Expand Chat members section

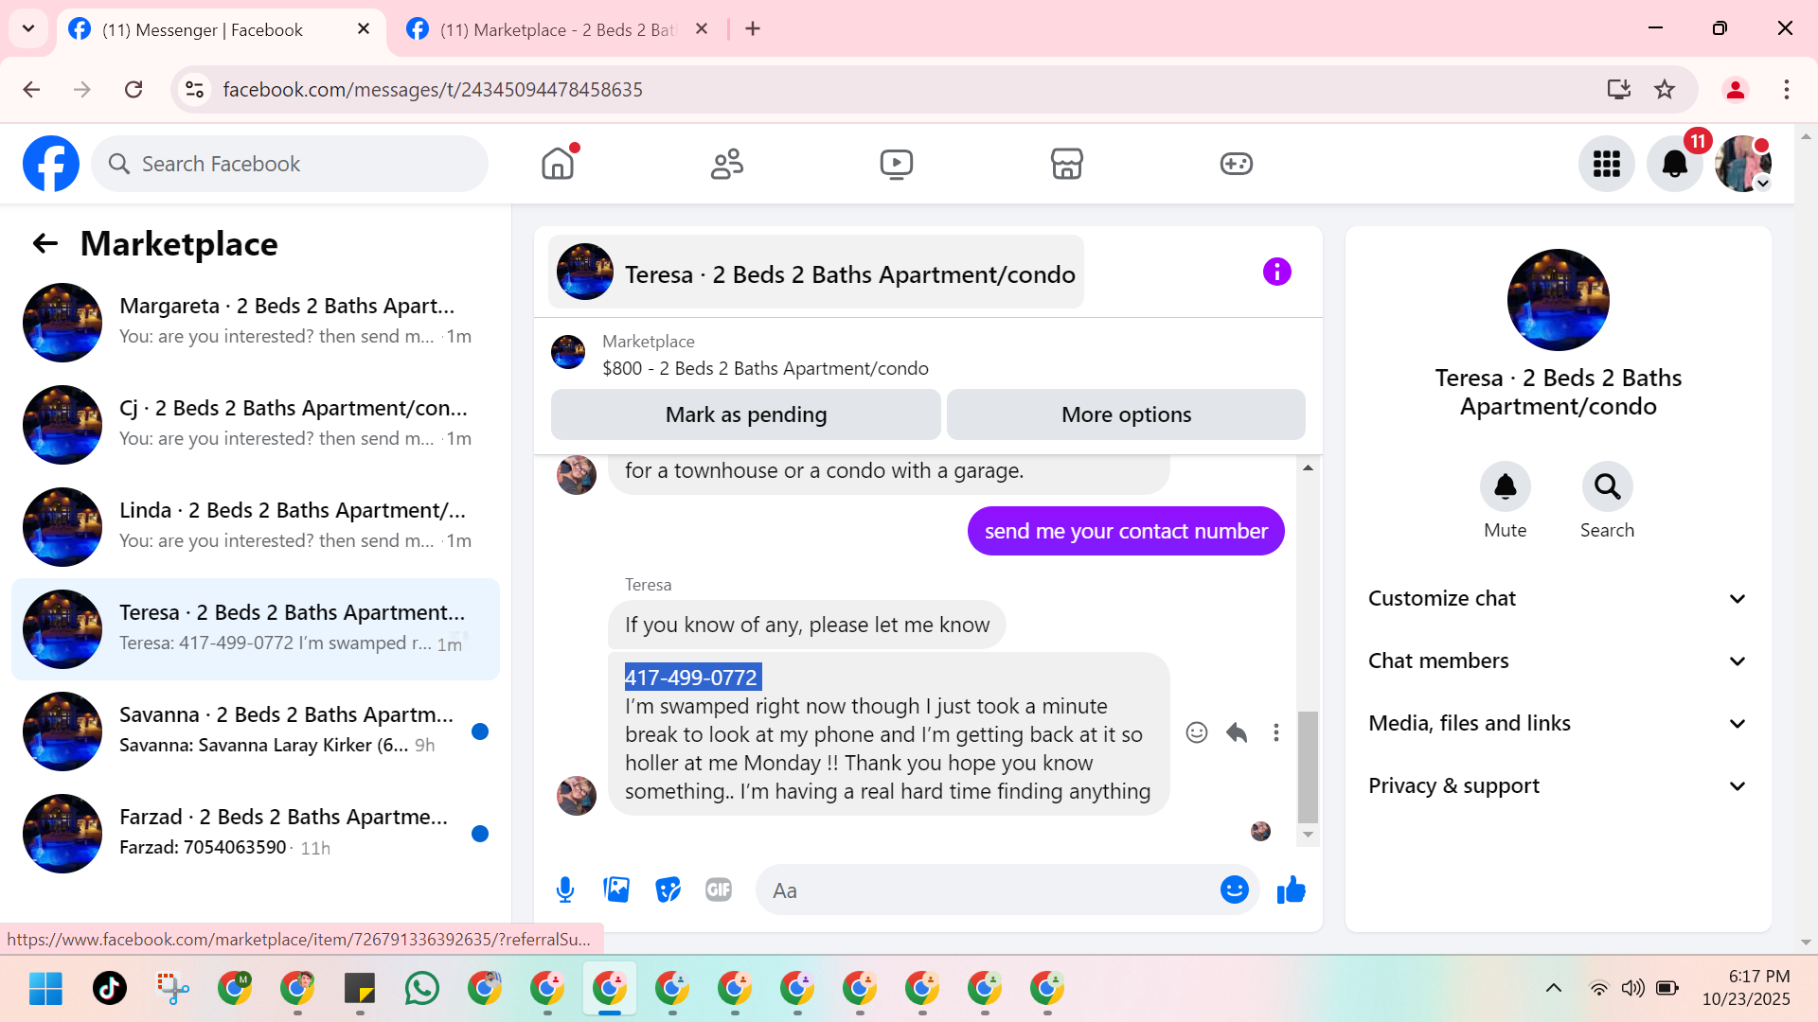pyautogui.click(x=1558, y=661)
